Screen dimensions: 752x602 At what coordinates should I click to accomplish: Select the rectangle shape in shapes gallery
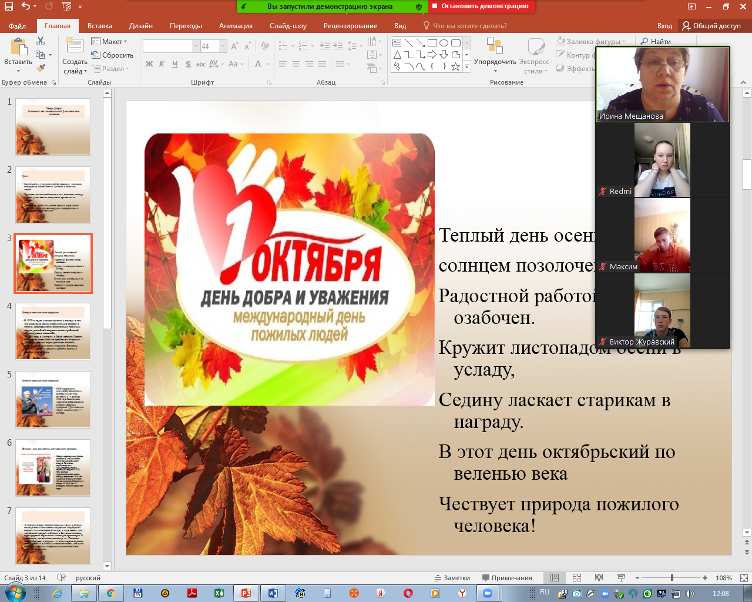[x=432, y=43]
